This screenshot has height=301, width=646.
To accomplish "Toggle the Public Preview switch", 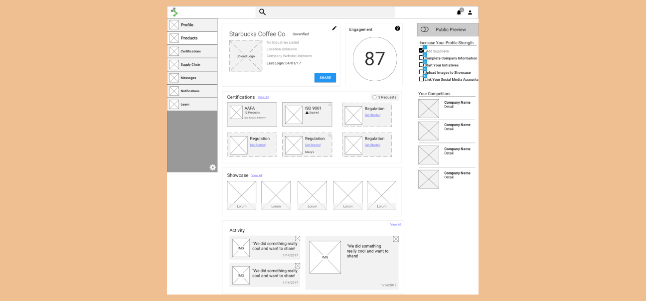I will (425, 29).
